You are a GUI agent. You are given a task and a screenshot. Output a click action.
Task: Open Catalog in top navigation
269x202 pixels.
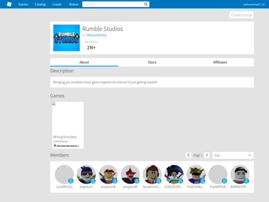(40, 4)
